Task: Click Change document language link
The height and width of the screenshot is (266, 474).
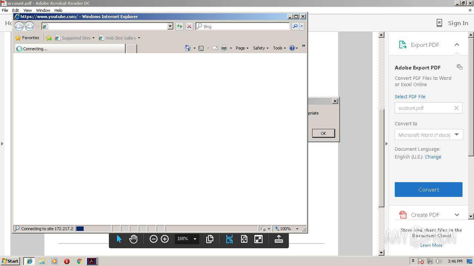Action: (433, 157)
